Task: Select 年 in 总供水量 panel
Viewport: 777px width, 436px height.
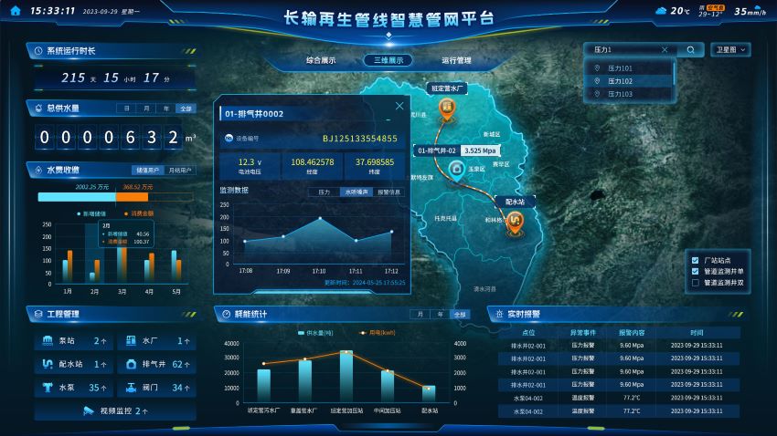Action: click(x=166, y=109)
